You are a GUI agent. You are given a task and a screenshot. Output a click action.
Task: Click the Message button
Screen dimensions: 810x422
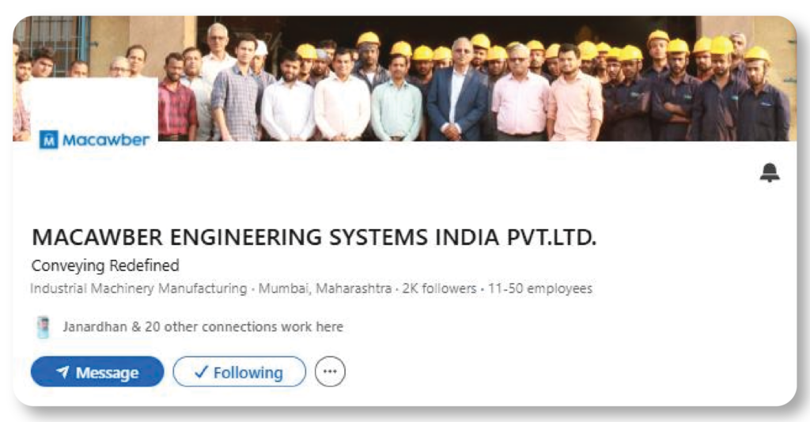[x=97, y=372]
